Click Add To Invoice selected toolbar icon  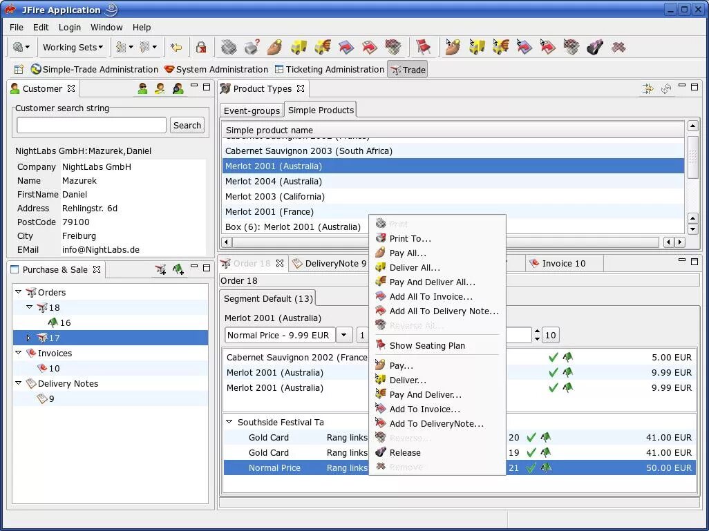524,47
